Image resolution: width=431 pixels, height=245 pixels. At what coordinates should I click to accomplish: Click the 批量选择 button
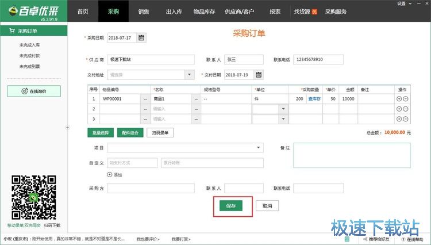tap(101, 132)
